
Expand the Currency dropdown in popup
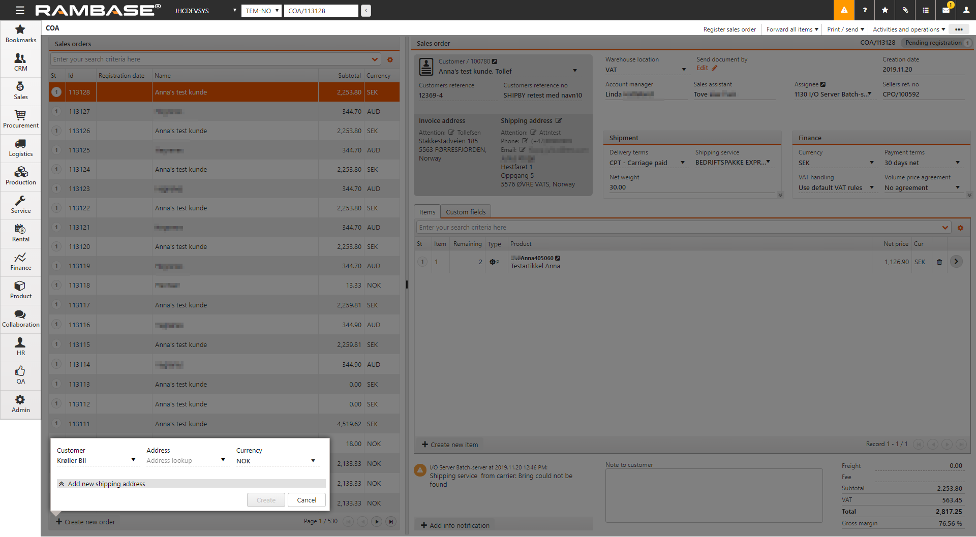coord(313,461)
